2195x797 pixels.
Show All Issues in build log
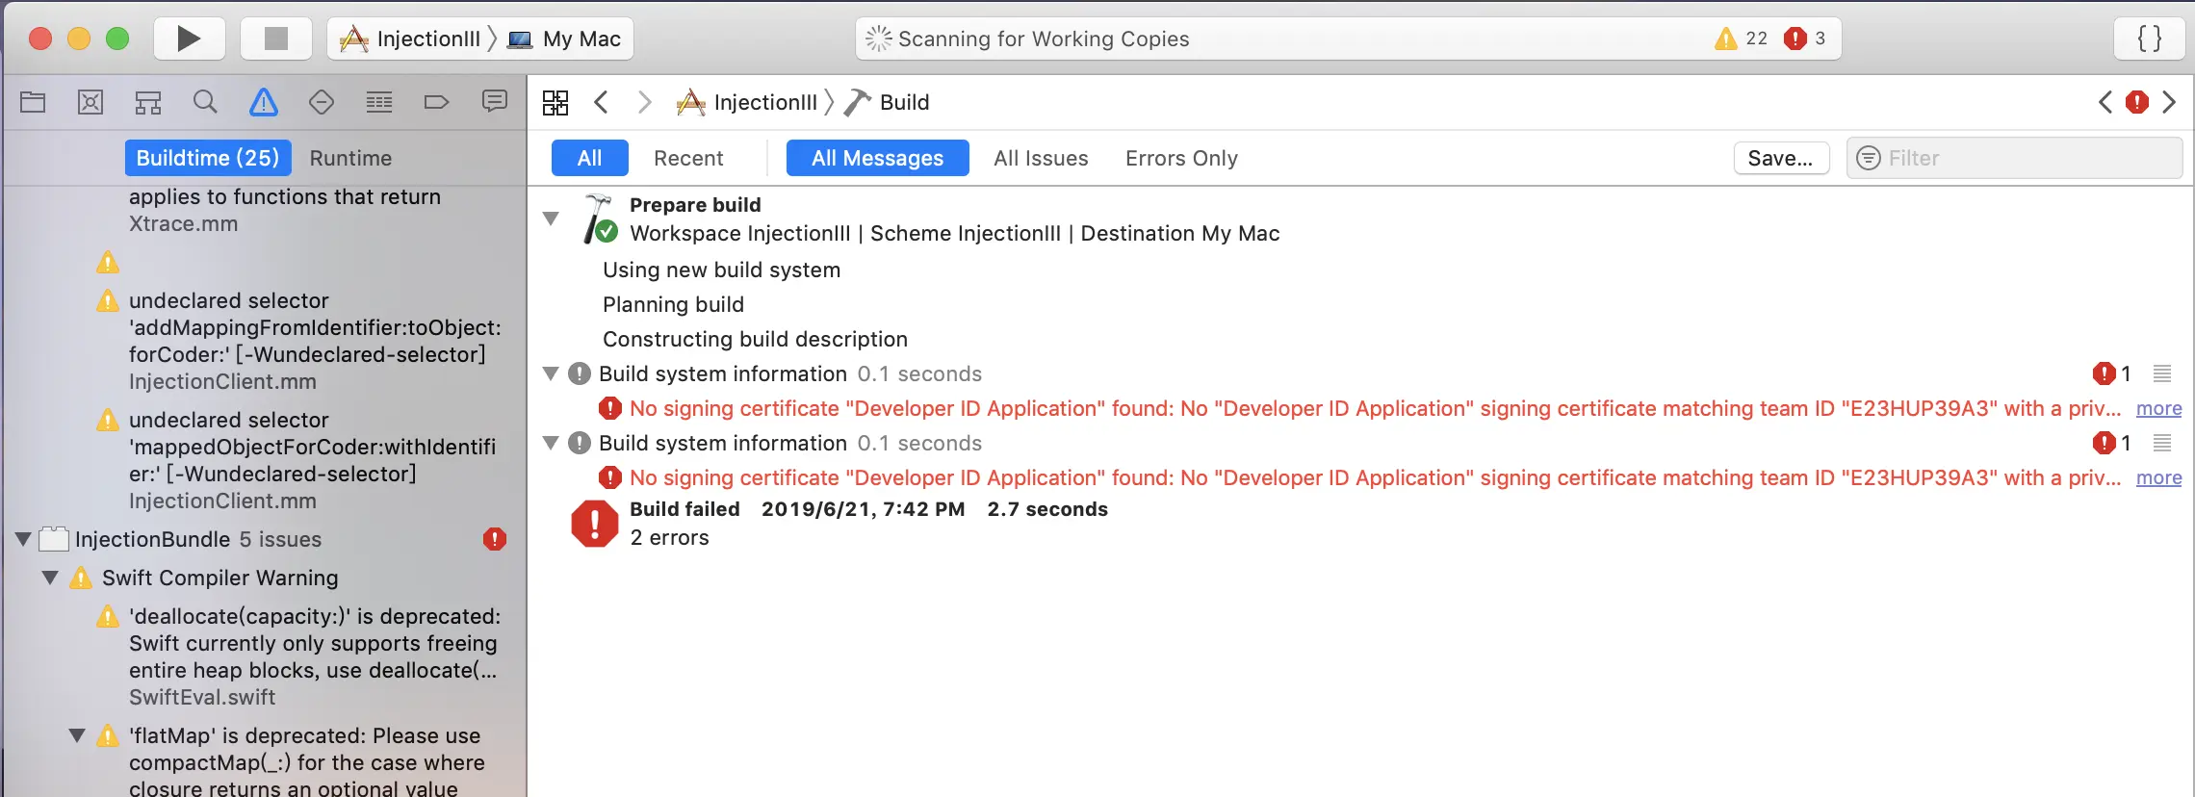pos(1041,158)
